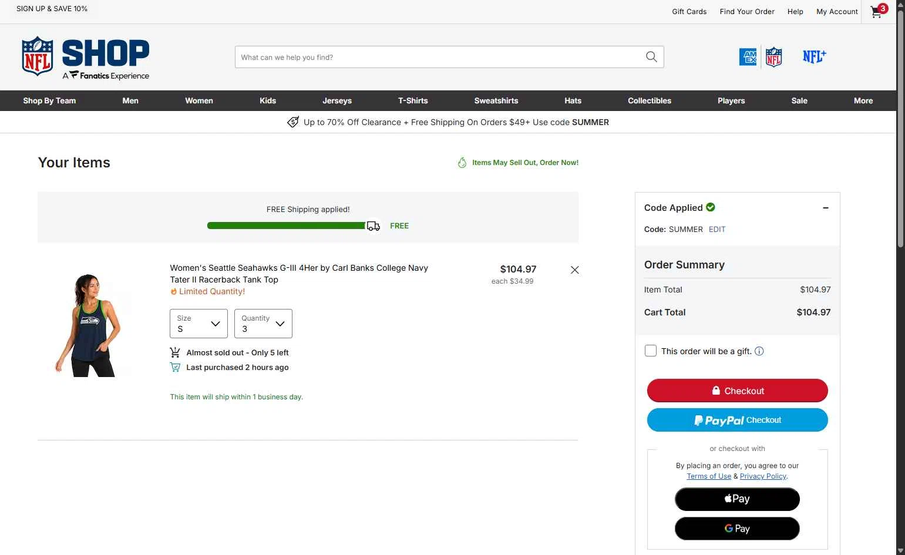Open the Sweatshirts menu
Screen dimensions: 905x555
496,100
